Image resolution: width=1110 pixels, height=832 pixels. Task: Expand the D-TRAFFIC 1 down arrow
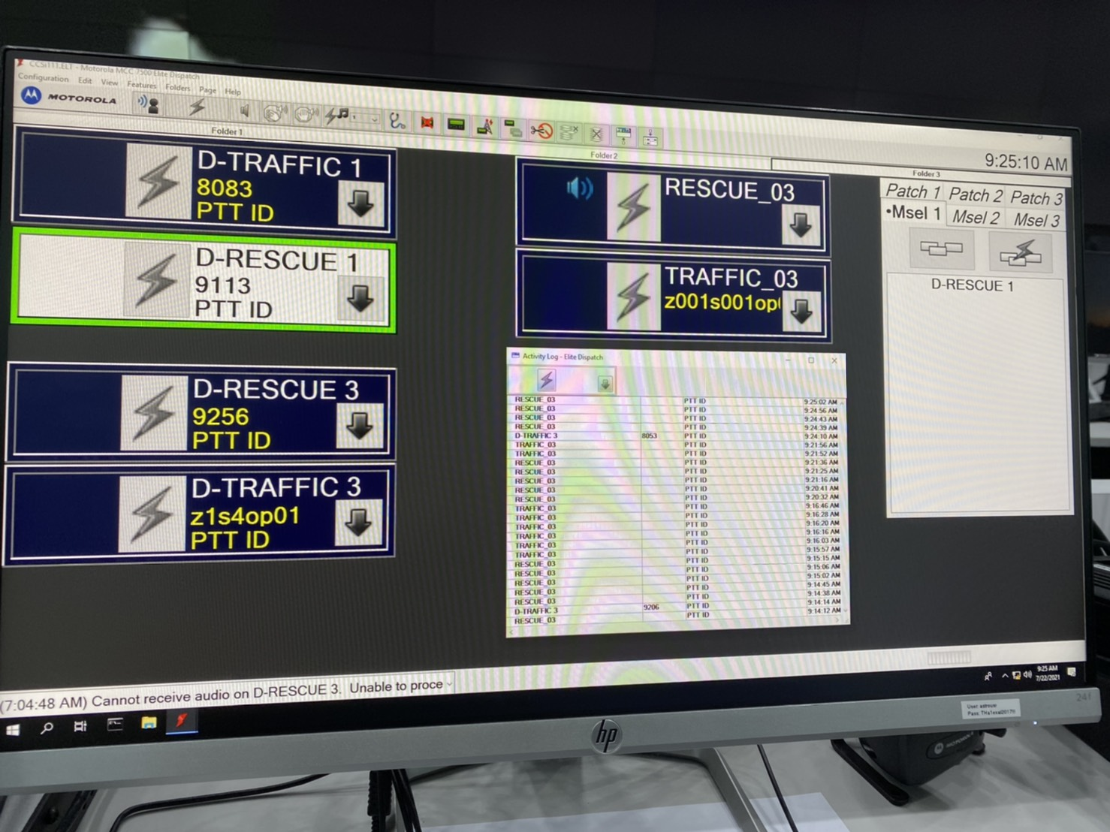pyautogui.click(x=360, y=203)
